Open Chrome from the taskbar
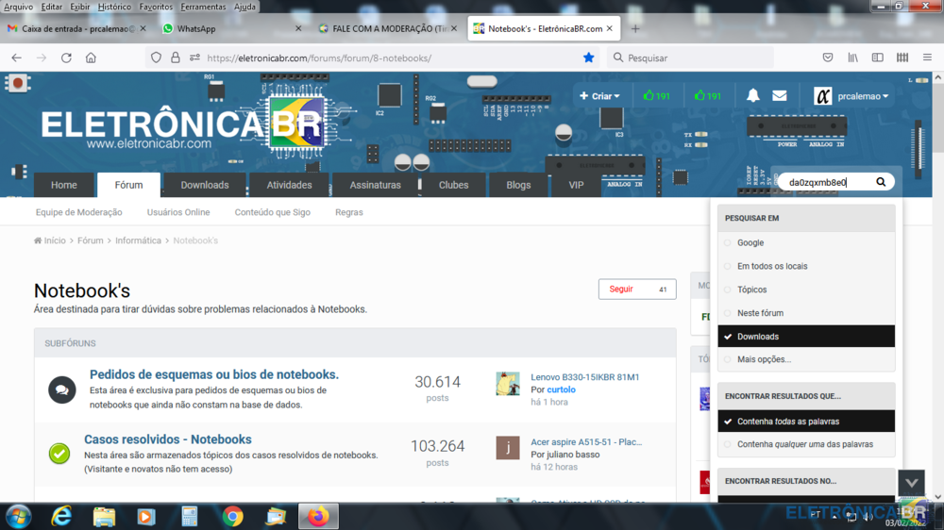This screenshot has width=944, height=530. (232, 516)
